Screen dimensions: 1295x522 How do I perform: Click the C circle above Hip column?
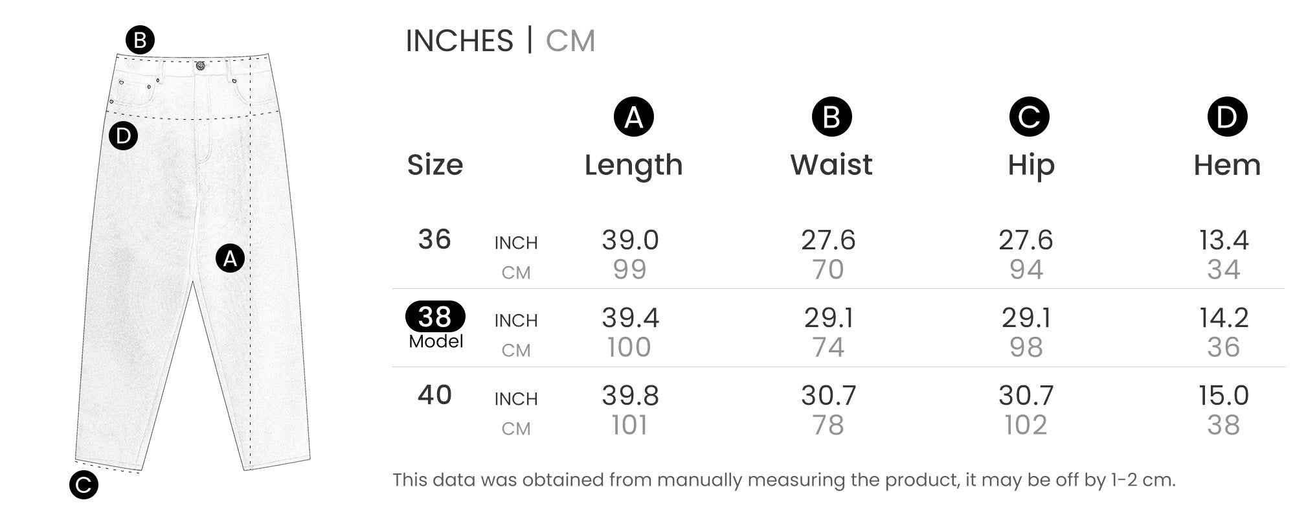[1029, 117]
